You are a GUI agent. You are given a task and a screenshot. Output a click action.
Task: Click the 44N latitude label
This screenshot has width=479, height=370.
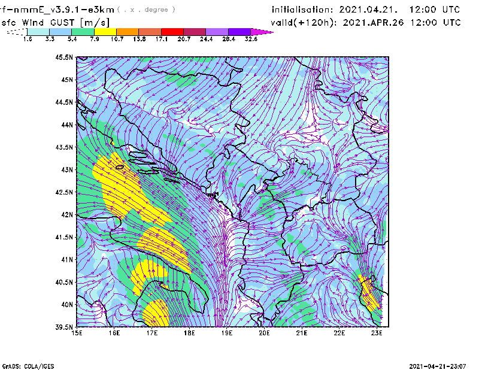click(67, 125)
